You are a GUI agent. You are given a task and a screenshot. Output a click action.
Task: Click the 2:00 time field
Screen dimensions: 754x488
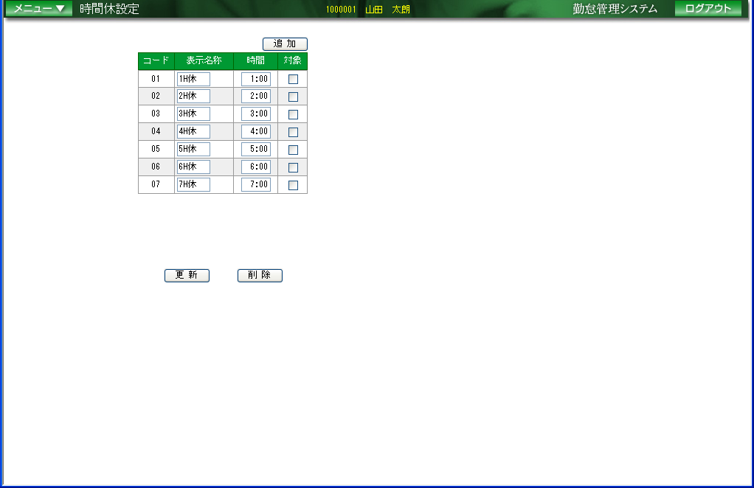(x=256, y=96)
